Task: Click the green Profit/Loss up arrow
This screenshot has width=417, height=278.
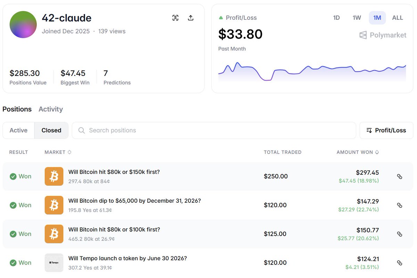Action: 221,18
